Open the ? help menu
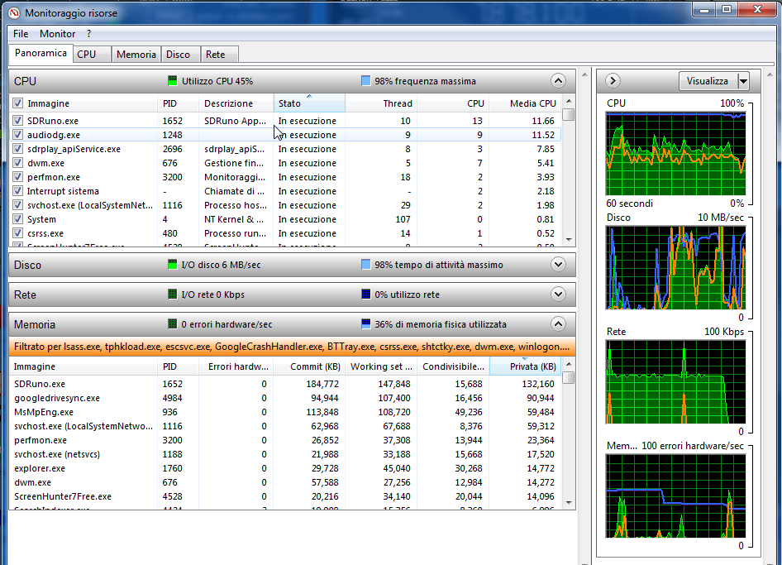 click(88, 33)
